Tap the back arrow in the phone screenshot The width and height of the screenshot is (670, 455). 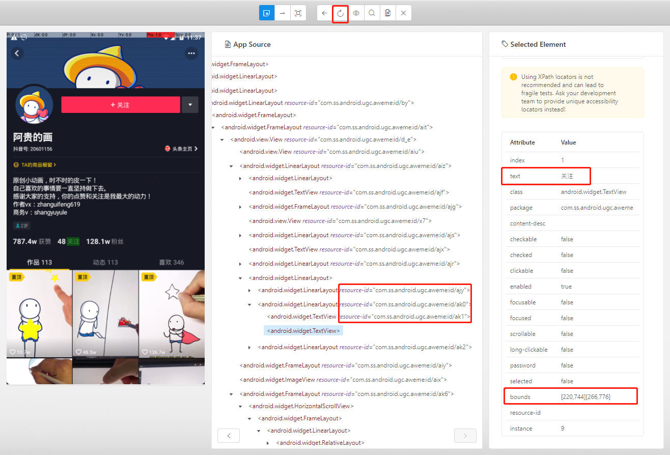pyautogui.click(x=17, y=53)
